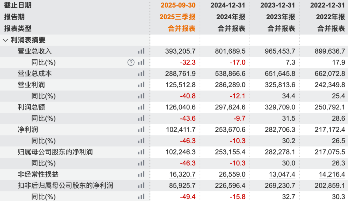Viewport: 348px width, 201px height.
Task: Open chart icon for 归属母公司股东的净利润 row
Action: 141,152
